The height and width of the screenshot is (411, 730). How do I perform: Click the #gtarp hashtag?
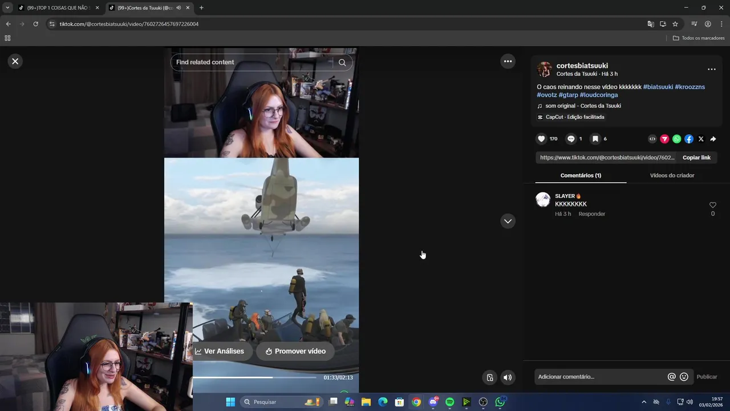568,95
